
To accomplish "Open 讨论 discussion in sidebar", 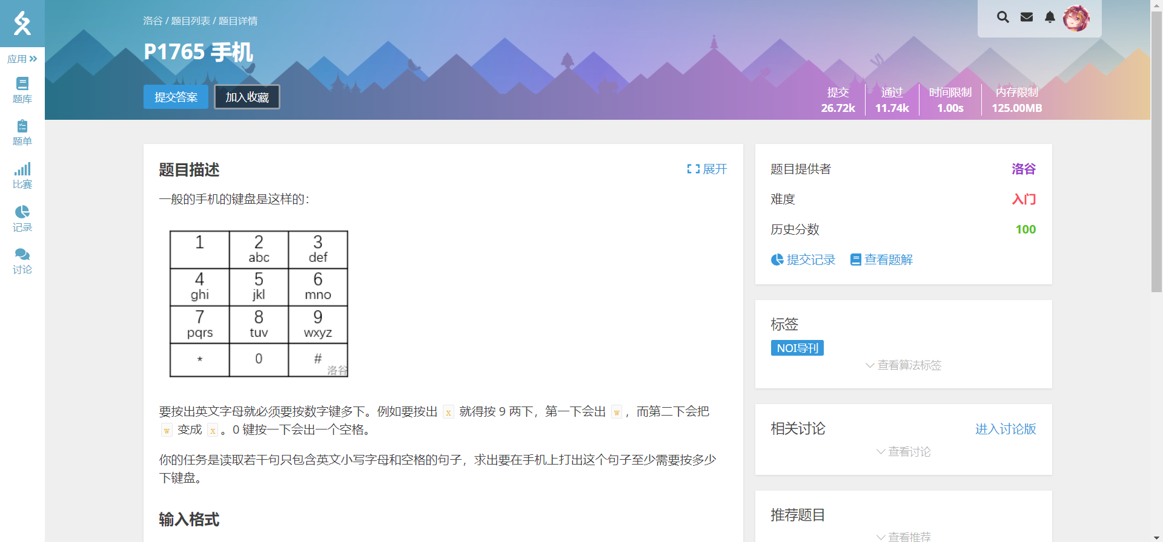I will point(22,261).
